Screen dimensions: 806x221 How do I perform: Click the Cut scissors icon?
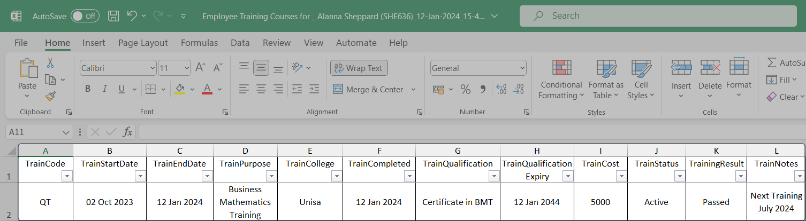pos(50,63)
